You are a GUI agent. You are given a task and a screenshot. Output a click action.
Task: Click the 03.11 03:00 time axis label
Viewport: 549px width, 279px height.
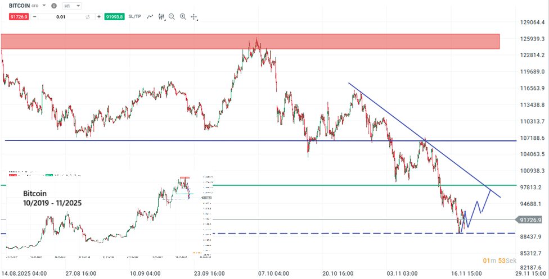402,273
